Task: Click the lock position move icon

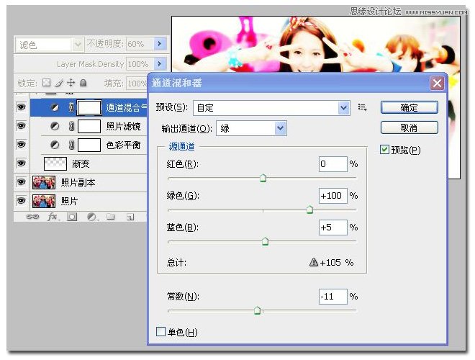Action: click(71, 82)
